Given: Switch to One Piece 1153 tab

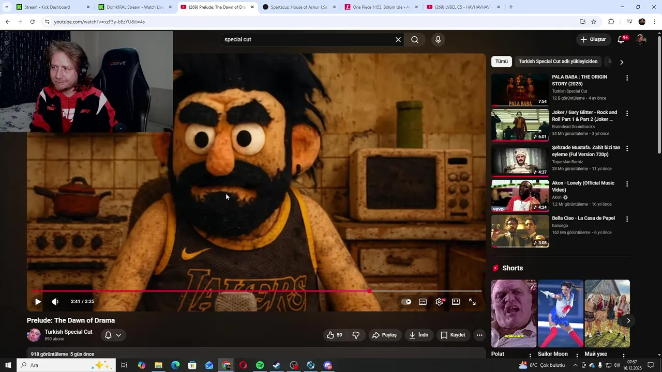Looking at the screenshot, I should (381, 7).
